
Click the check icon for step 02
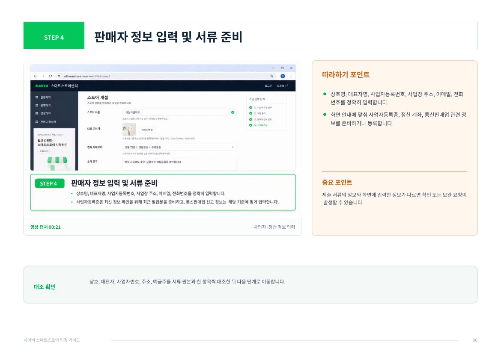click(250, 114)
